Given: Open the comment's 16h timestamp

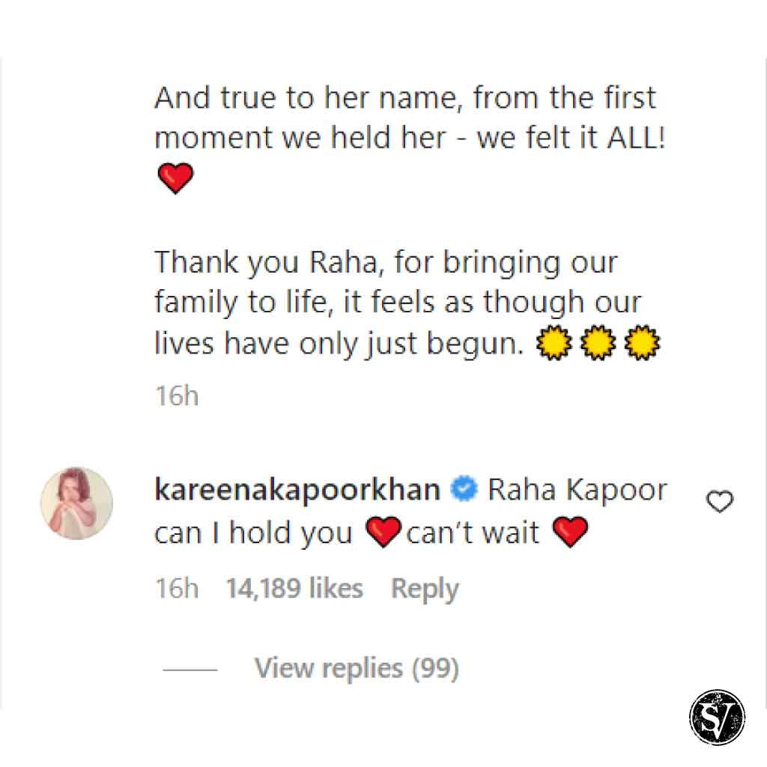Looking at the screenshot, I should point(177,588).
